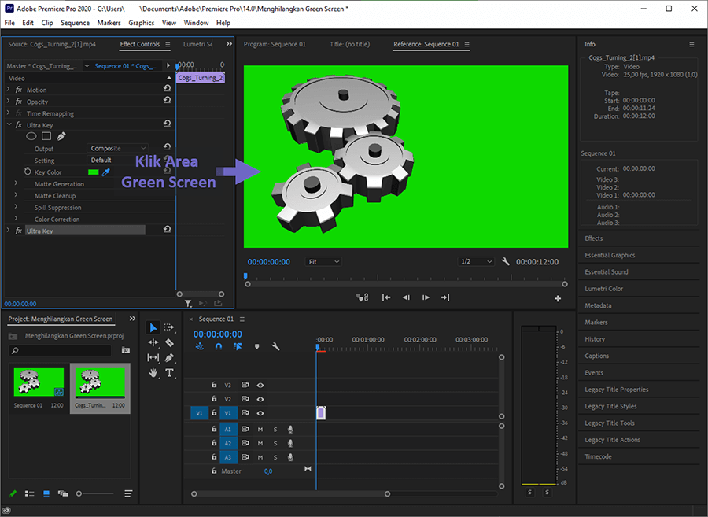708x517 pixels.
Task: Play the reference monitor
Action: 426,297
